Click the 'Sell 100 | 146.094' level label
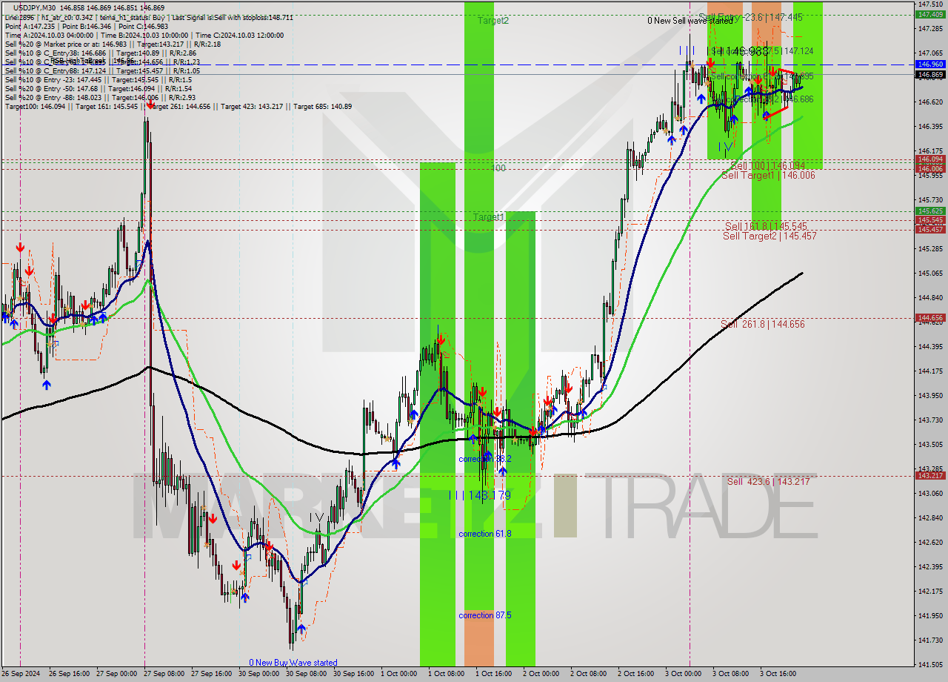Viewport: 948px width, 682px height. (767, 165)
